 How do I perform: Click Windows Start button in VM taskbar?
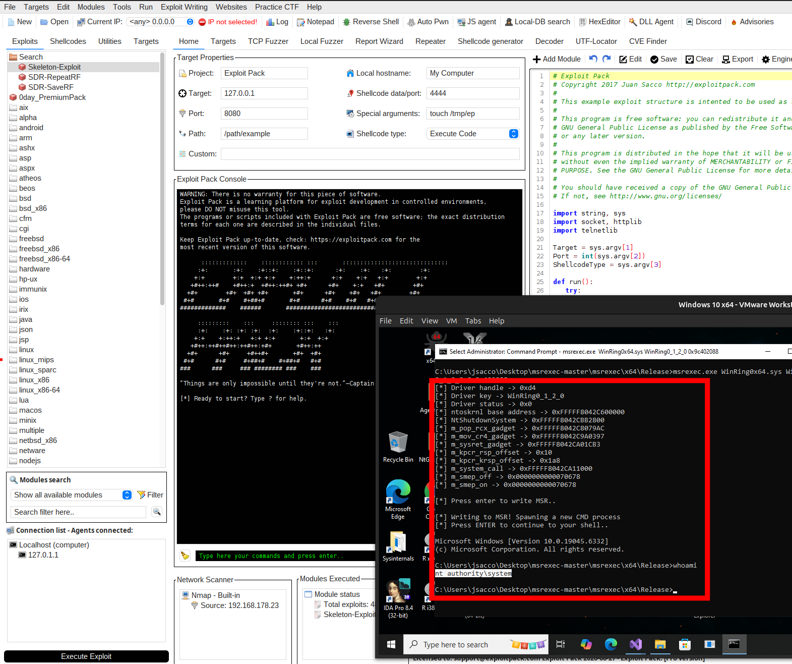click(391, 644)
